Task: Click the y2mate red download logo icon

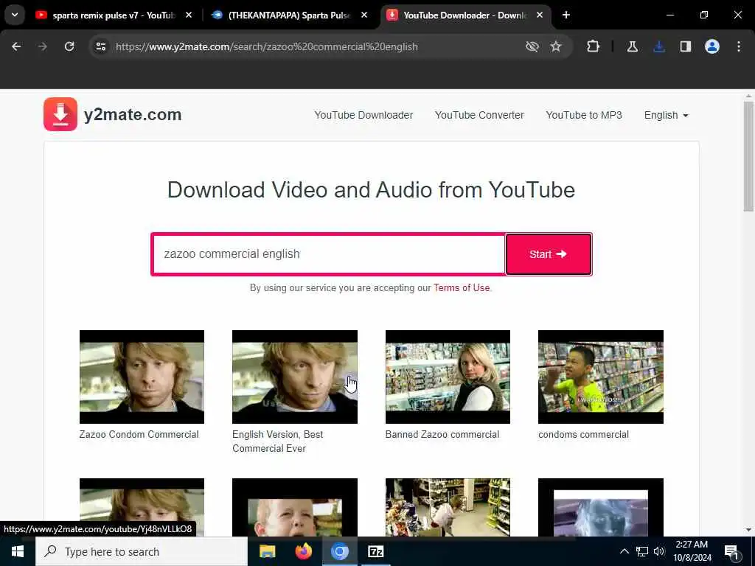Action: 60,114
